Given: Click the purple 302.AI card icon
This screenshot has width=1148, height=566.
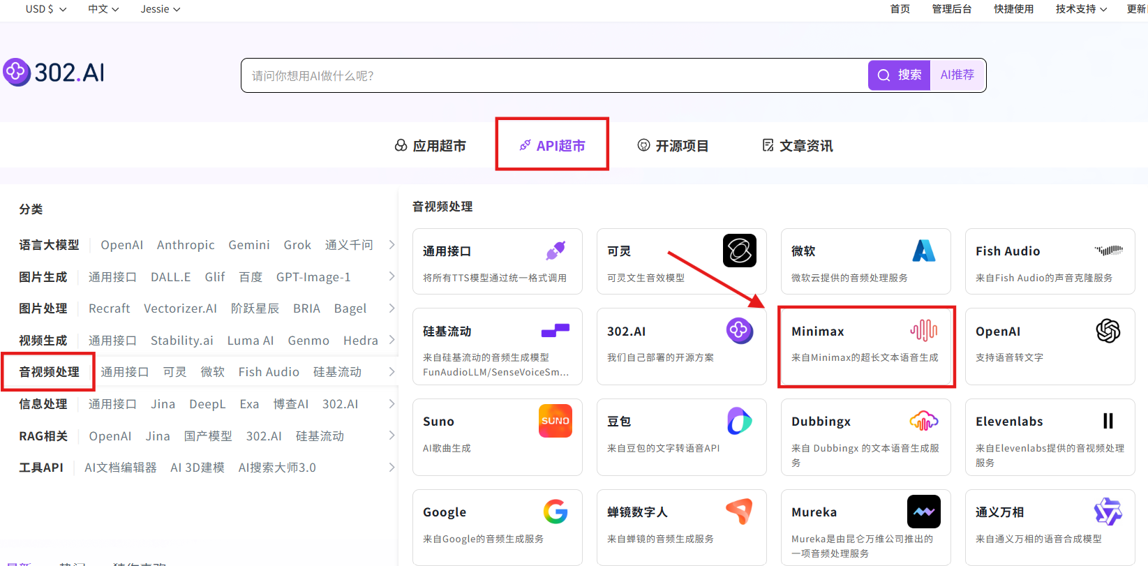Looking at the screenshot, I should (739, 330).
